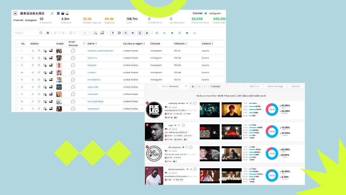The width and height of the screenshot is (346, 195).
Task: Expand Show more for Fueled By Ramen description
Action: tap(192, 110)
